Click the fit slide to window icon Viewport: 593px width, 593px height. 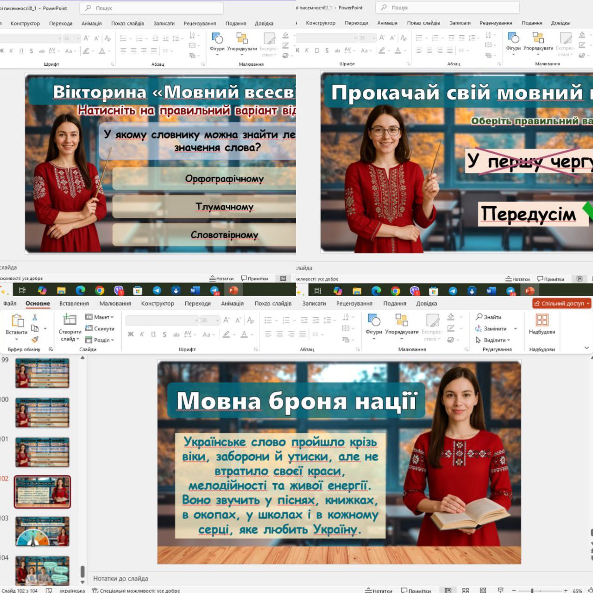pyautogui.click(x=591, y=591)
